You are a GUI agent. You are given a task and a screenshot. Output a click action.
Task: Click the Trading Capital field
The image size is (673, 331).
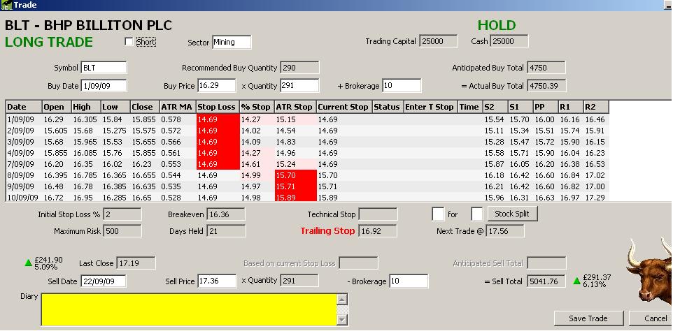pos(439,41)
